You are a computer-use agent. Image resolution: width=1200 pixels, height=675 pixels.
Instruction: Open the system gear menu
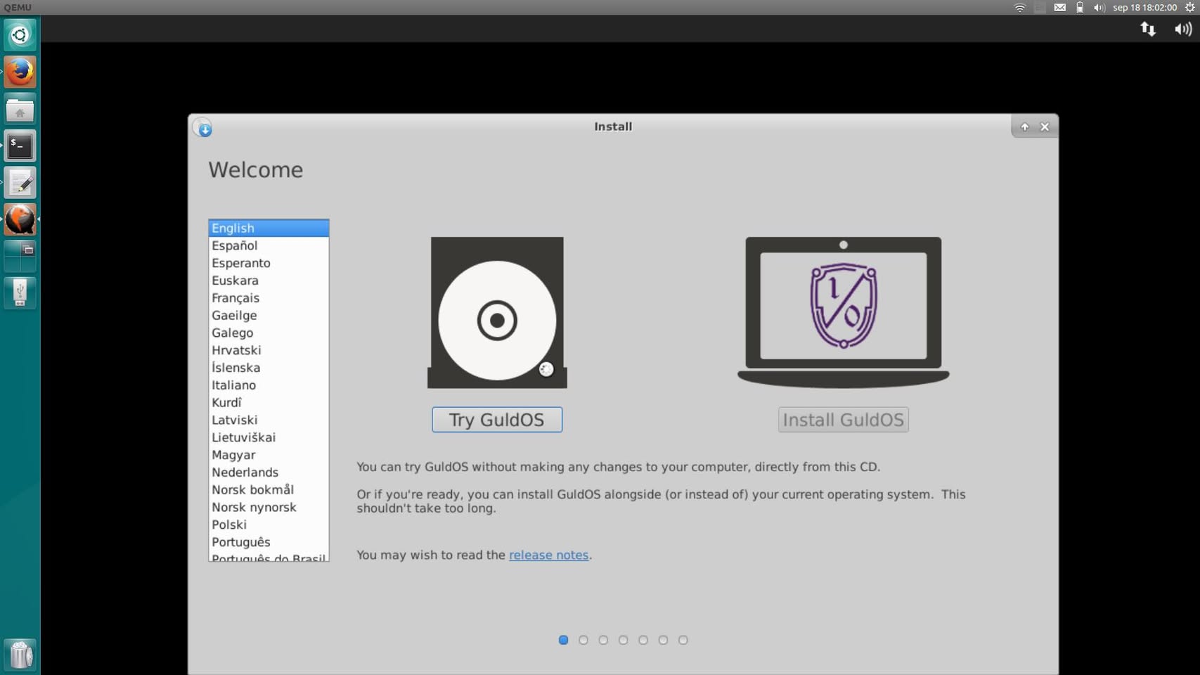pyautogui.click(x=1189, y=8)
